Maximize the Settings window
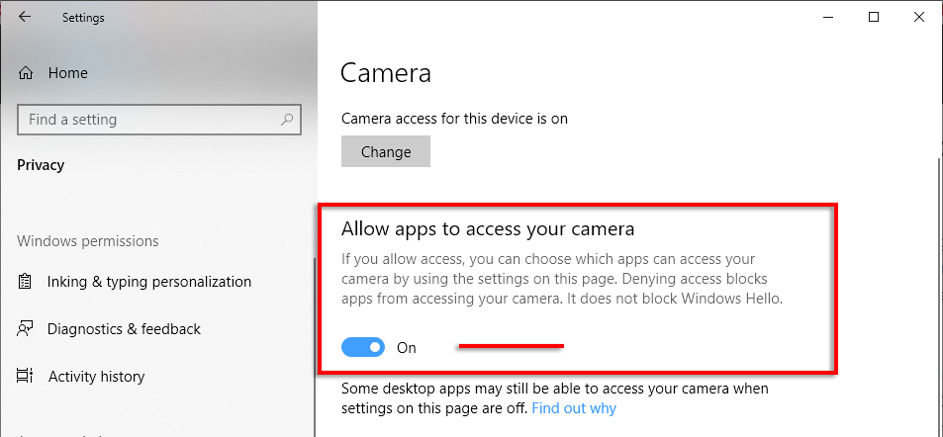The height and width of the screenshot is (437, 943). (x=874, y=17)
